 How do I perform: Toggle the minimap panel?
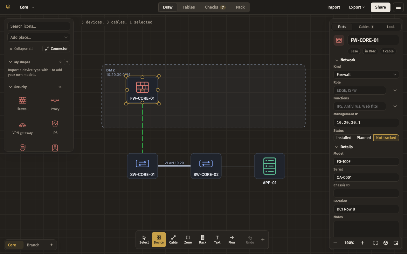click(396, 243)
